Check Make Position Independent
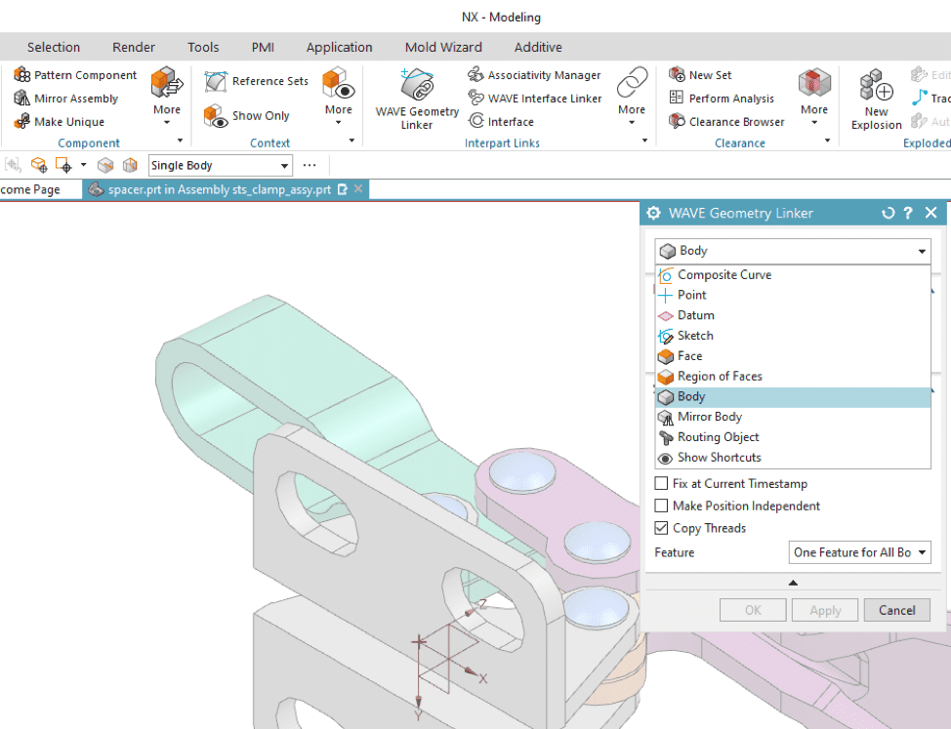This screenshot has height=729, width=951. click(660, 506)
